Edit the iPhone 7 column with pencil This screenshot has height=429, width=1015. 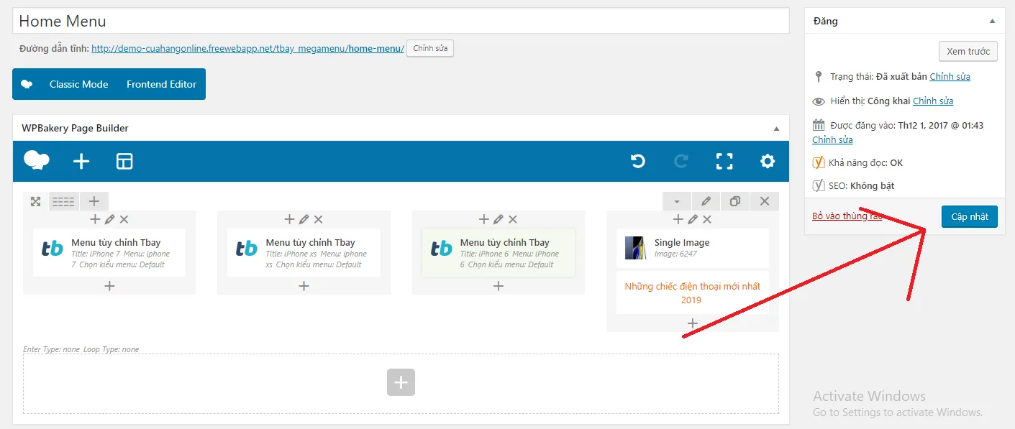[109, 219]
